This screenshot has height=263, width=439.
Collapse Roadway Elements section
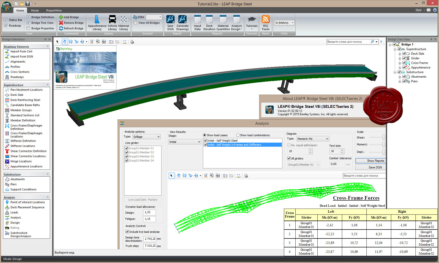coord(48,47)
